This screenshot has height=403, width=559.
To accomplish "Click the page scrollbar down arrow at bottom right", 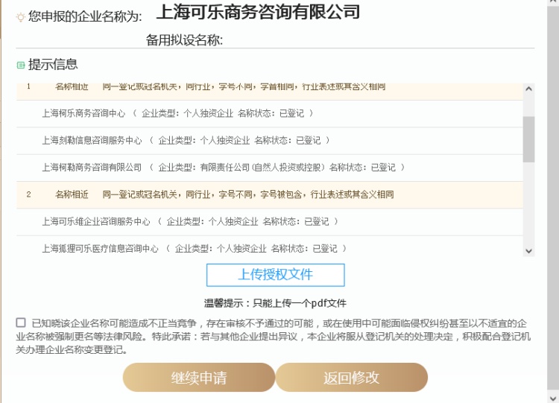I will (553, 396).
